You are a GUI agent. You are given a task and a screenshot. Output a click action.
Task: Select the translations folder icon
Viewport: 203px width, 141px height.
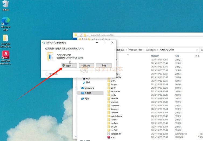tap(108, 116)
